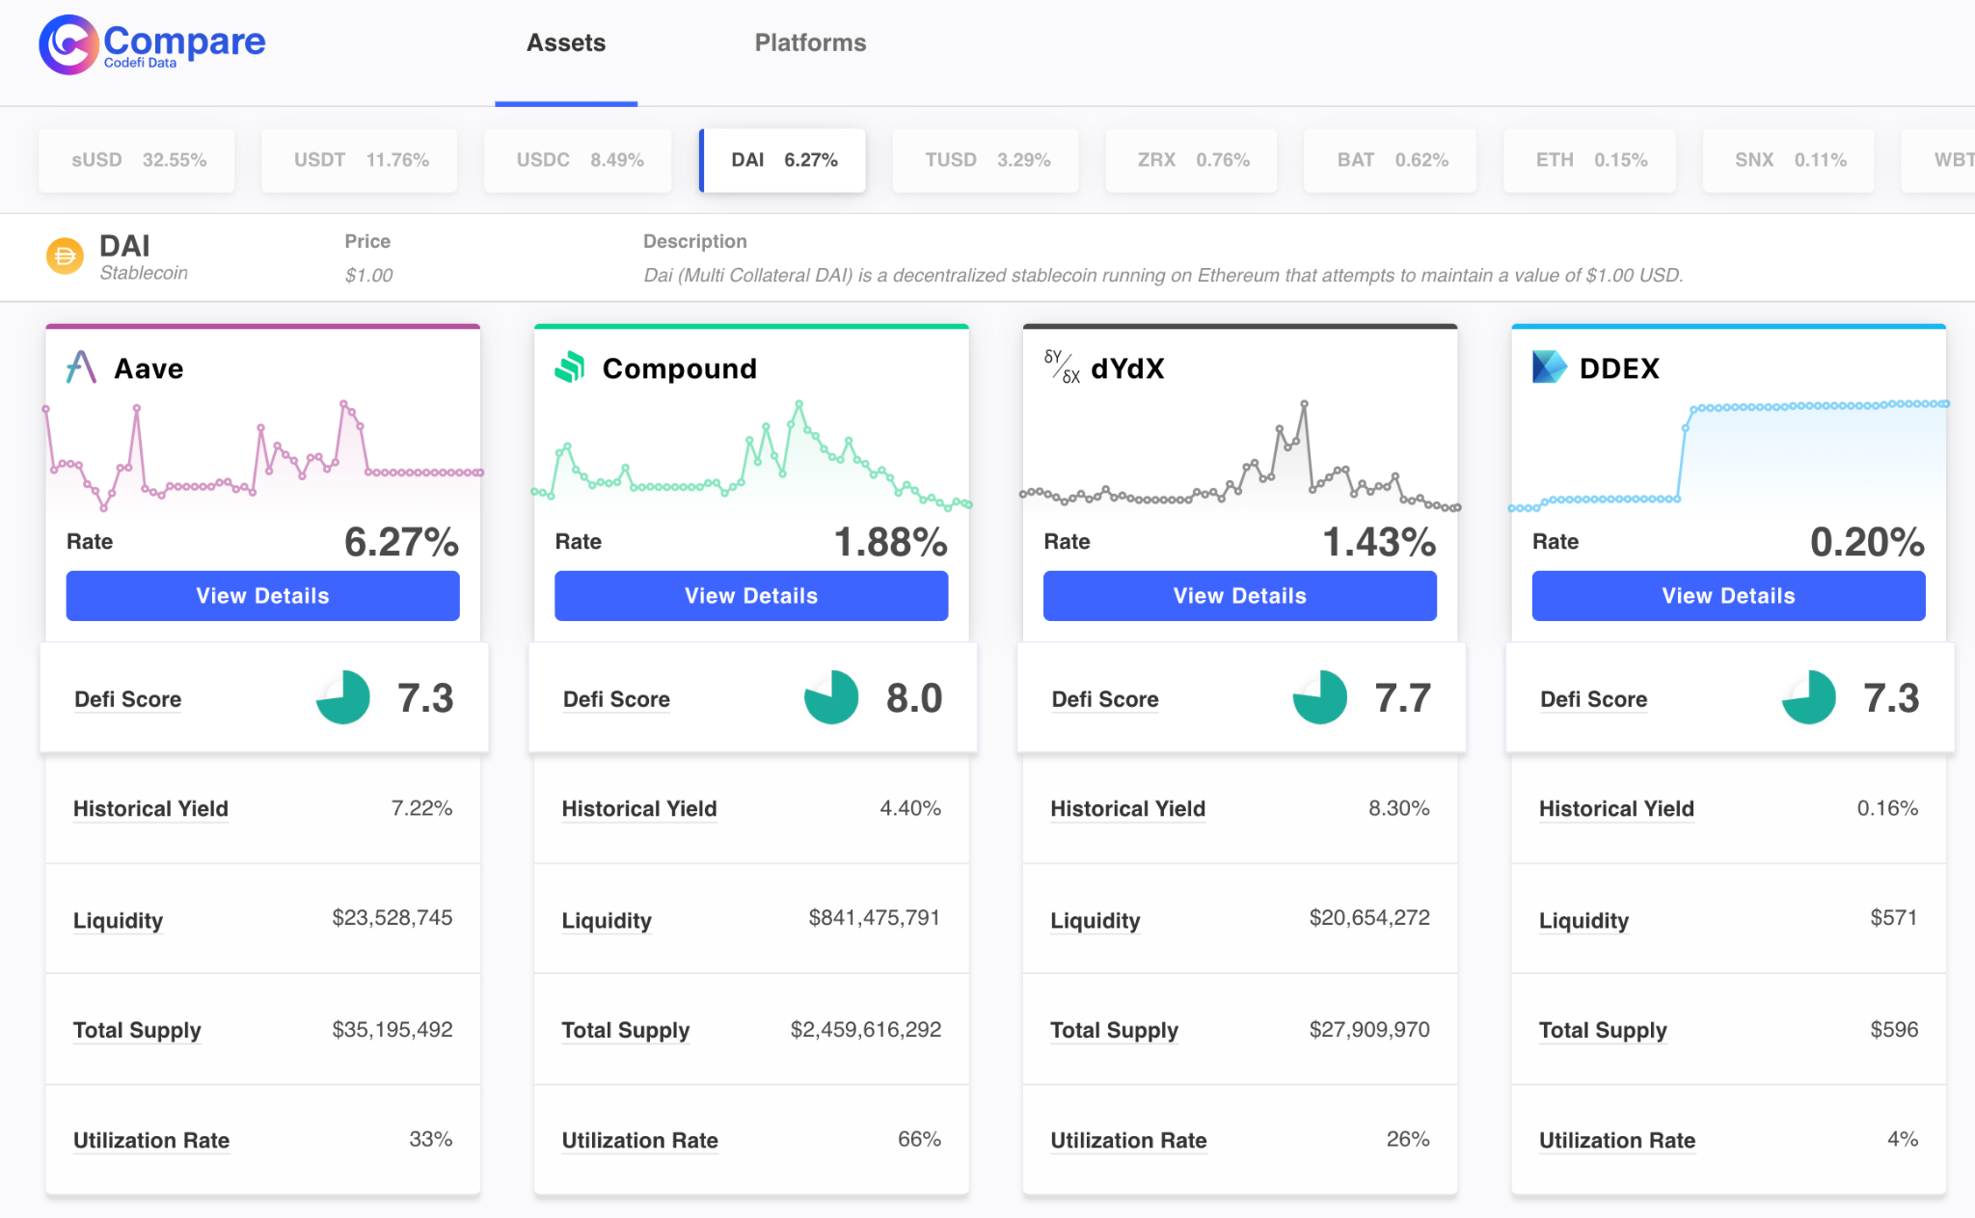Select the sUSD 32.55% asset chip
Viewport: 1975px width, 1218px height.
coord(138,160)
